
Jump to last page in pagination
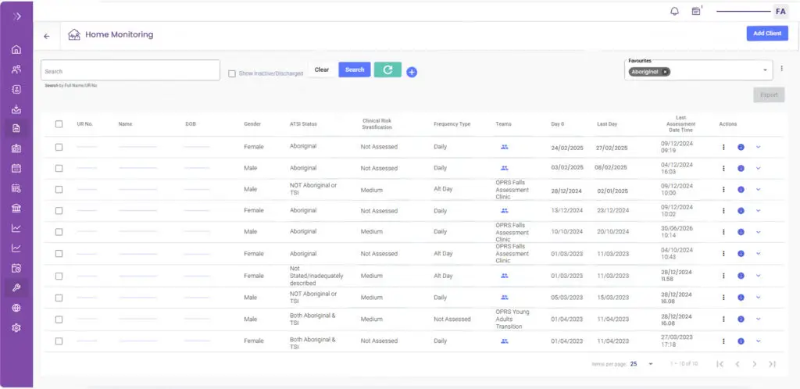click(x=772, y=364)
